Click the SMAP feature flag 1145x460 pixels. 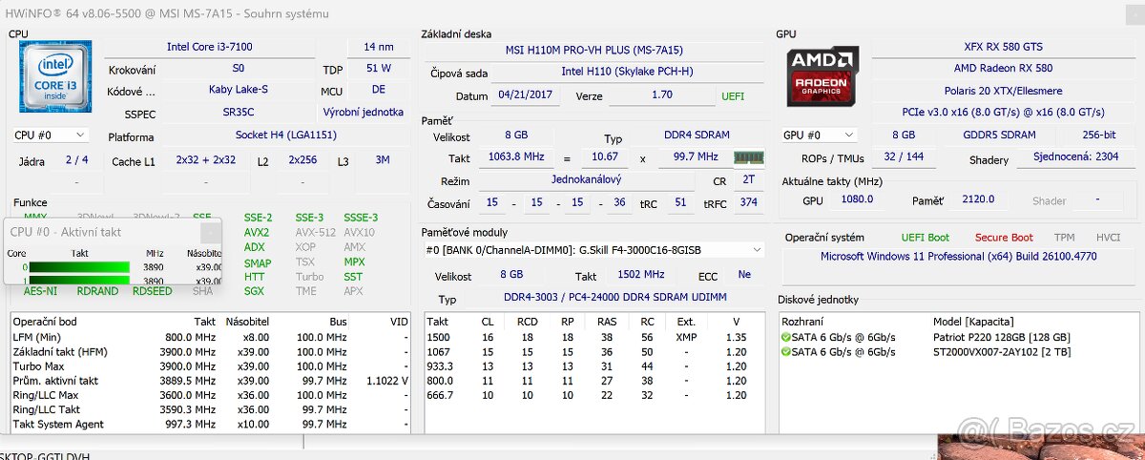coord(258,262)
